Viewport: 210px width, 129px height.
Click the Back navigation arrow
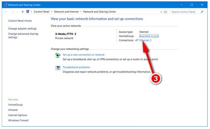pyautogui.click(x=6, y=12)
